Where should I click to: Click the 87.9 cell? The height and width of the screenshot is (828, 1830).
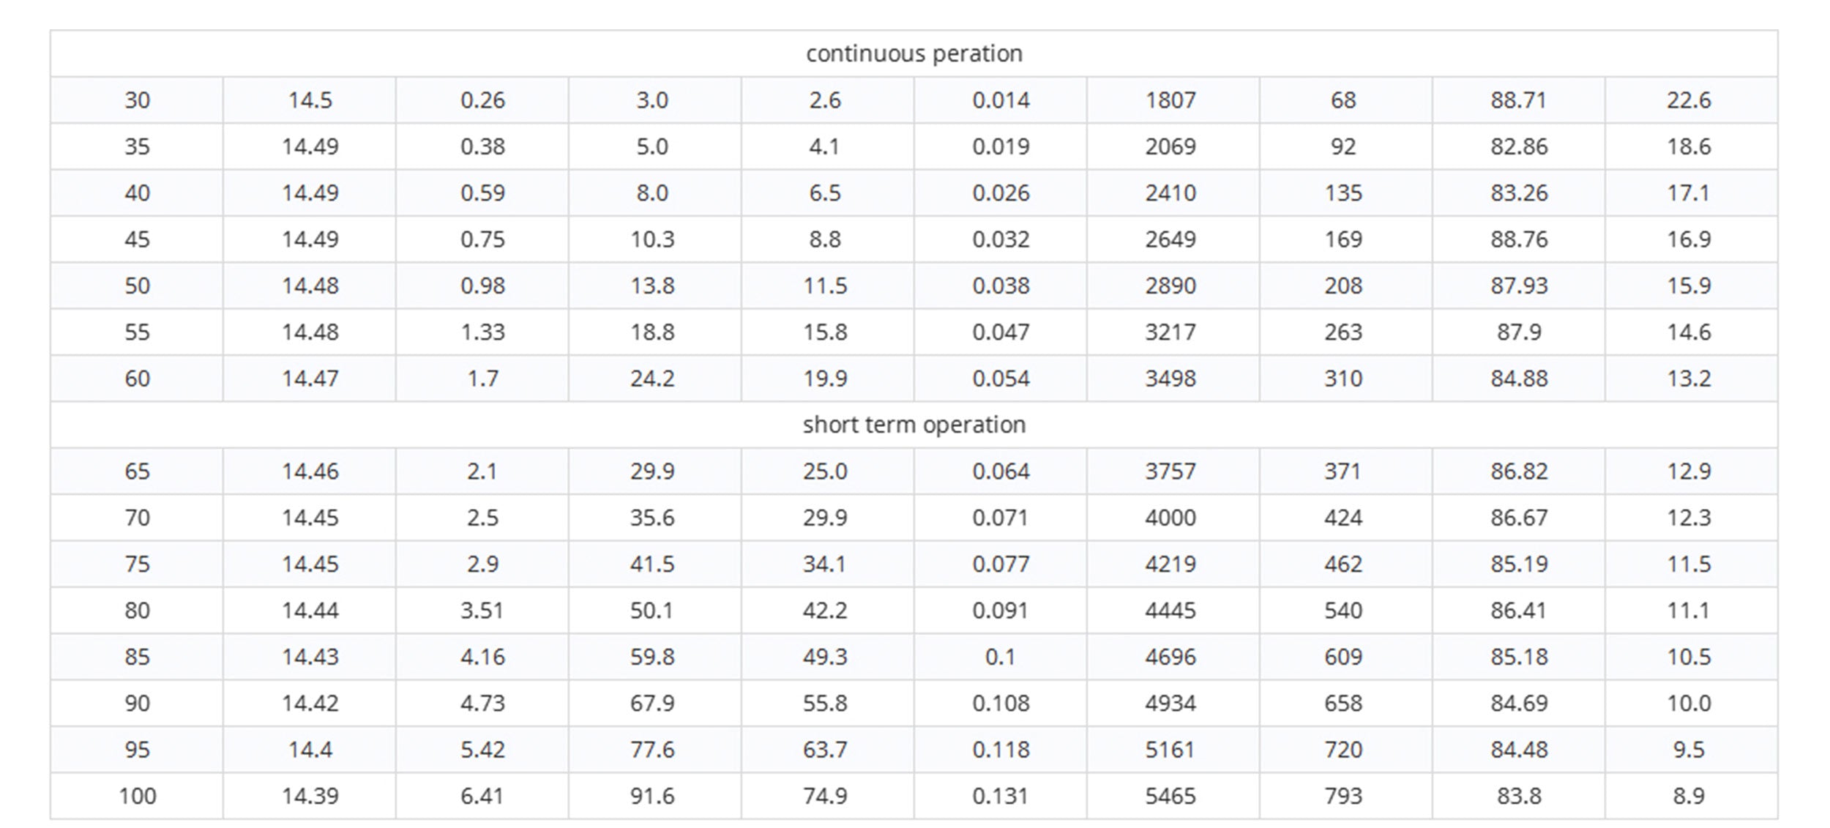tap(1518, 332)
